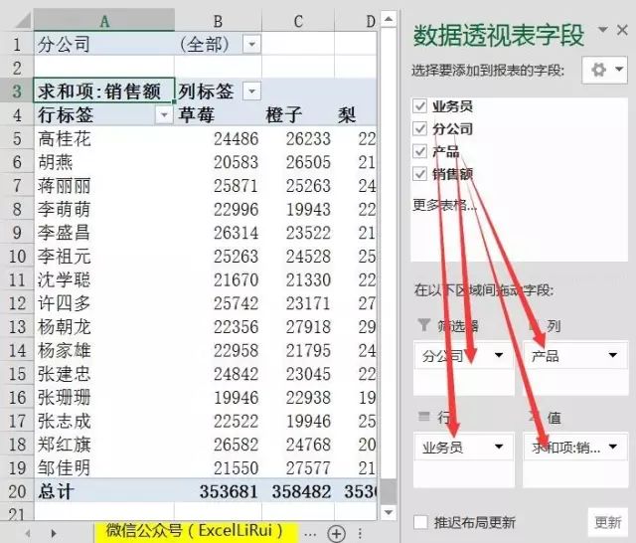636x543 pixels.
Task: Click the cell with value 24486
Action: [219, 139]
